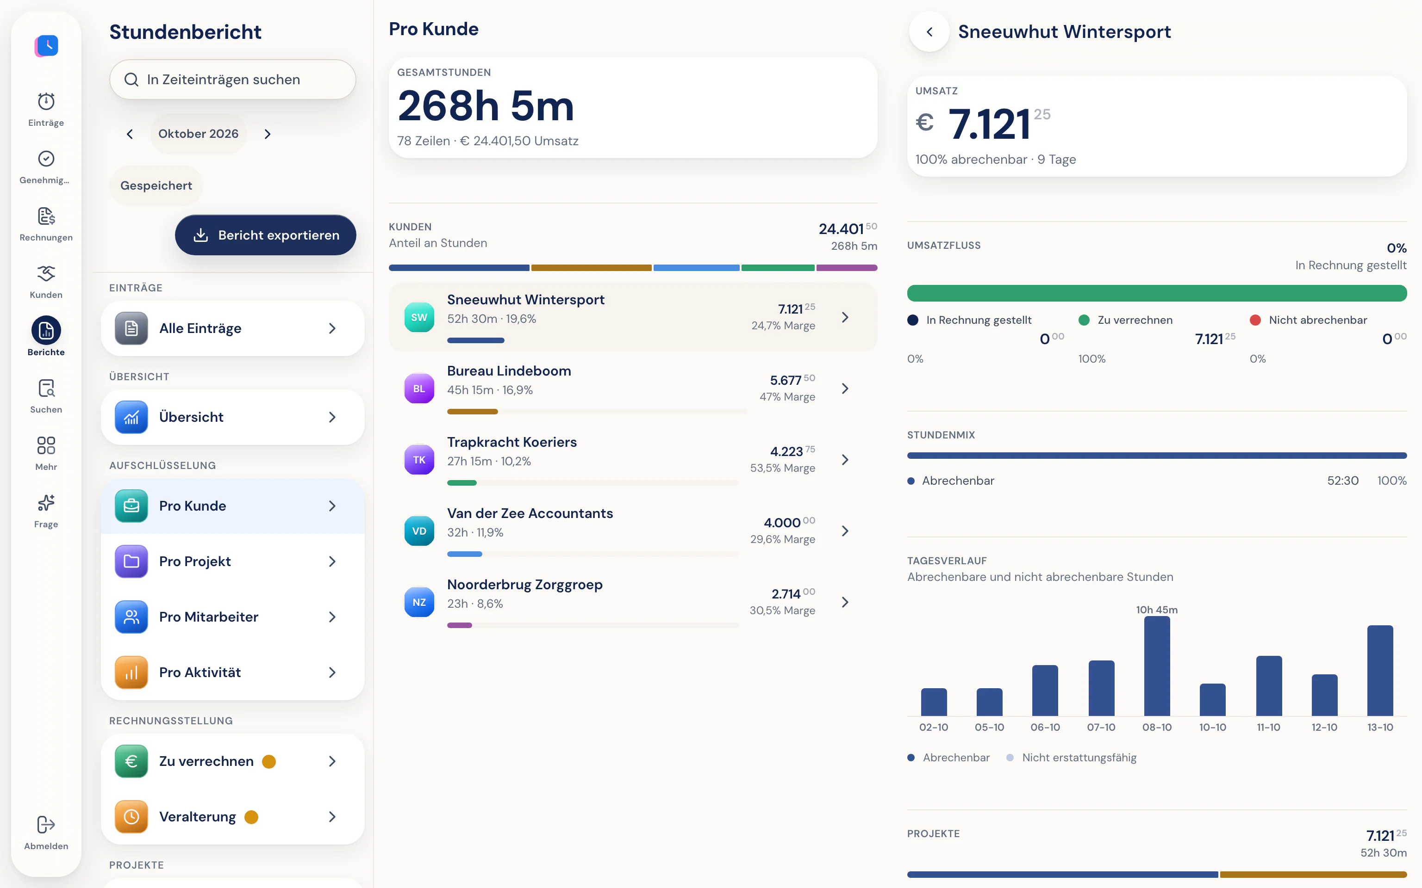Select Pro Projekt breakdown

pos(233,561)
